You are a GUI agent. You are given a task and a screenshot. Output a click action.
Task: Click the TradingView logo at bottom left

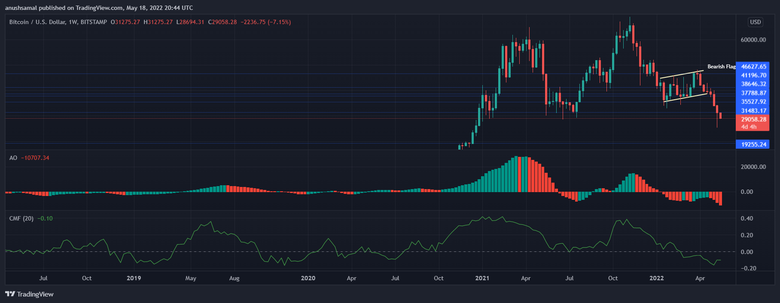coord(29,294)
